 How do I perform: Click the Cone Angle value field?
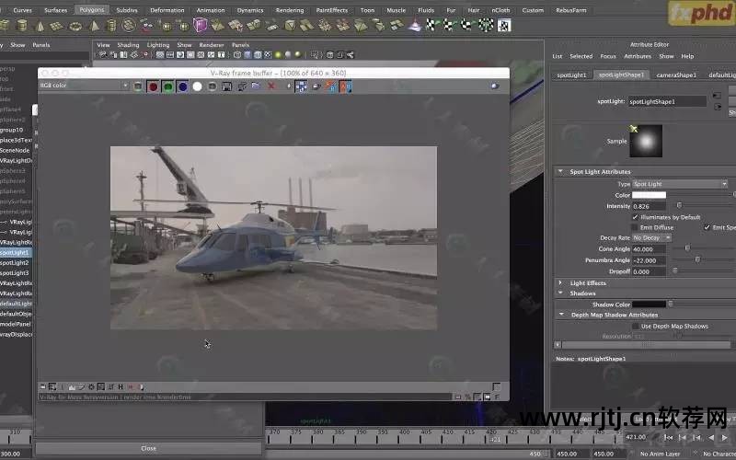(x=649, y=249)
